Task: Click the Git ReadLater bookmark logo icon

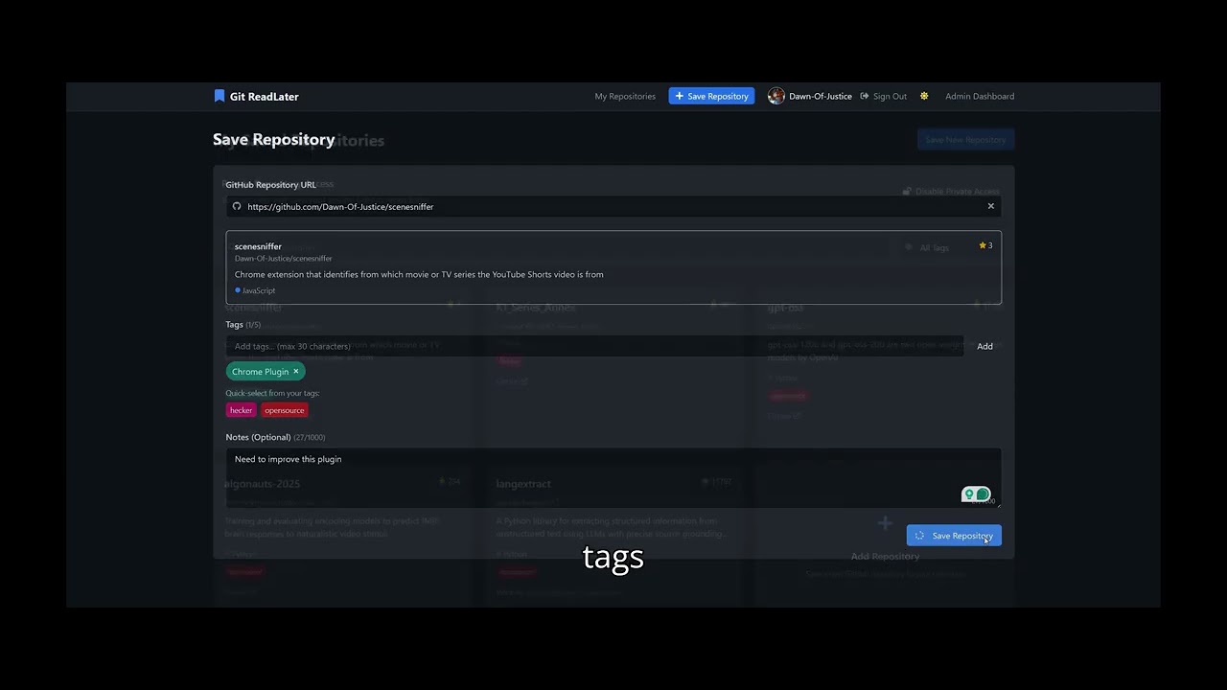Action: [220, 96]
